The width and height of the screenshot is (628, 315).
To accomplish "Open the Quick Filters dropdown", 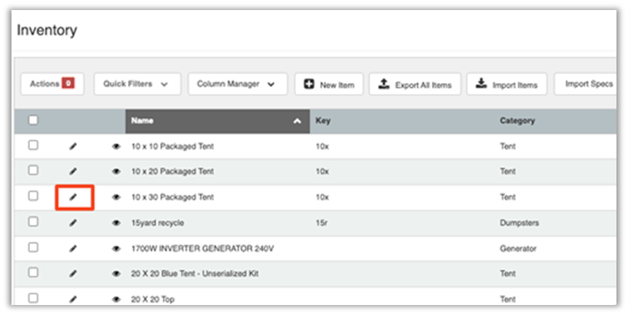I will point(137,84).
